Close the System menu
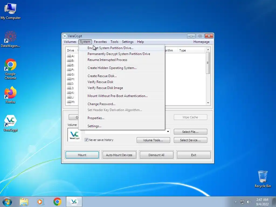Screen dimensions: 276x207 point(85,42)
